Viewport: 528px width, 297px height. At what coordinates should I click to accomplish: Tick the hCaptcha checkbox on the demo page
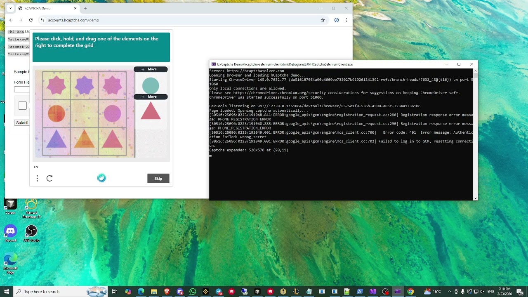click(23, 106)
